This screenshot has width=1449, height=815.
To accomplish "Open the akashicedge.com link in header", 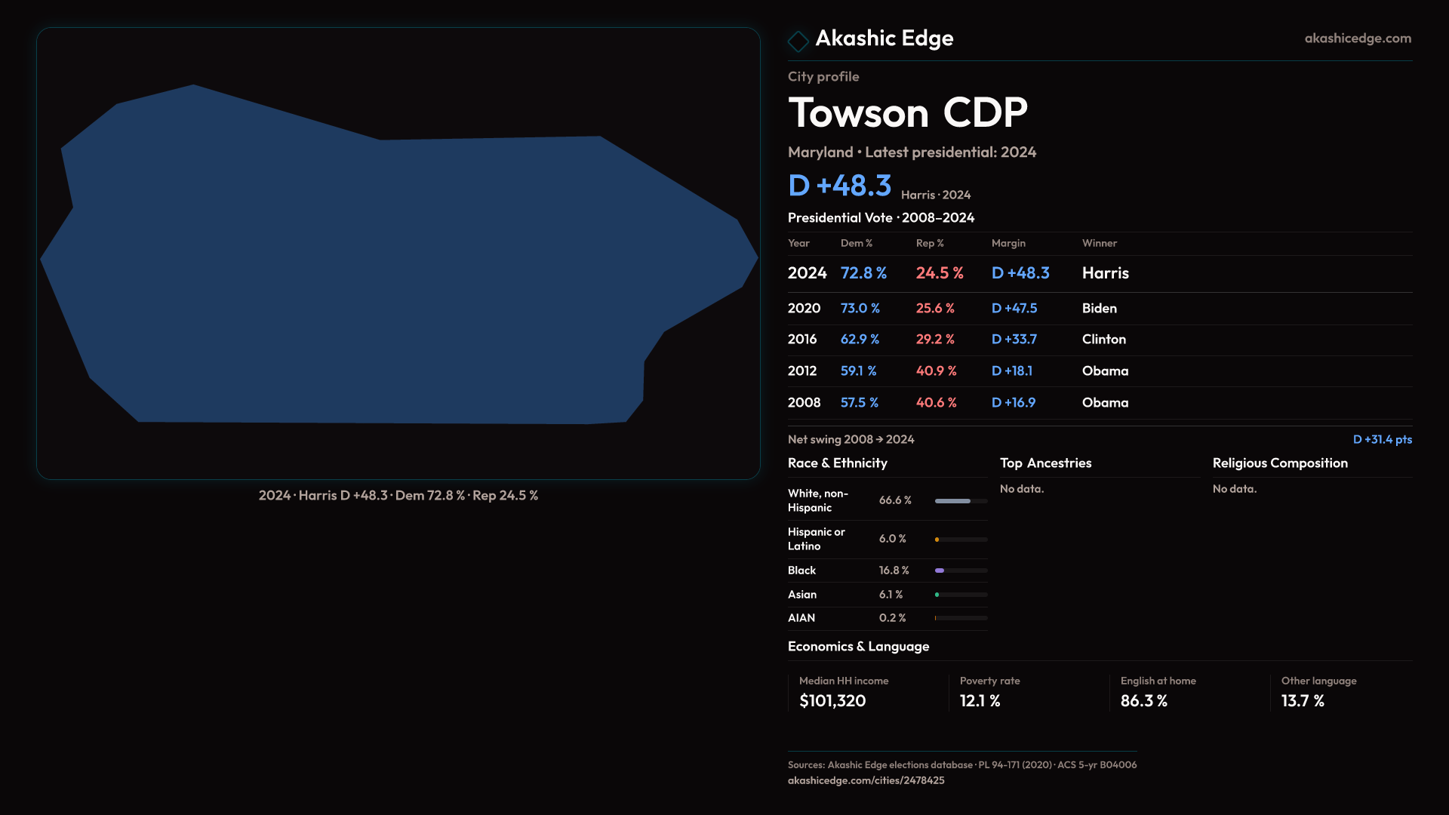I will tap(1357, 38).
